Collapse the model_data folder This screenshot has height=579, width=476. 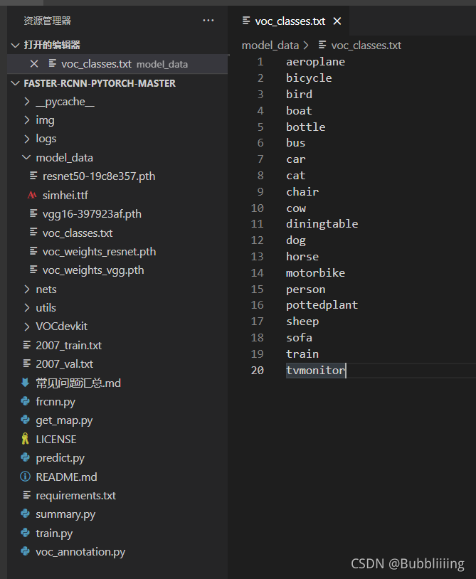[x=26, y=158]
